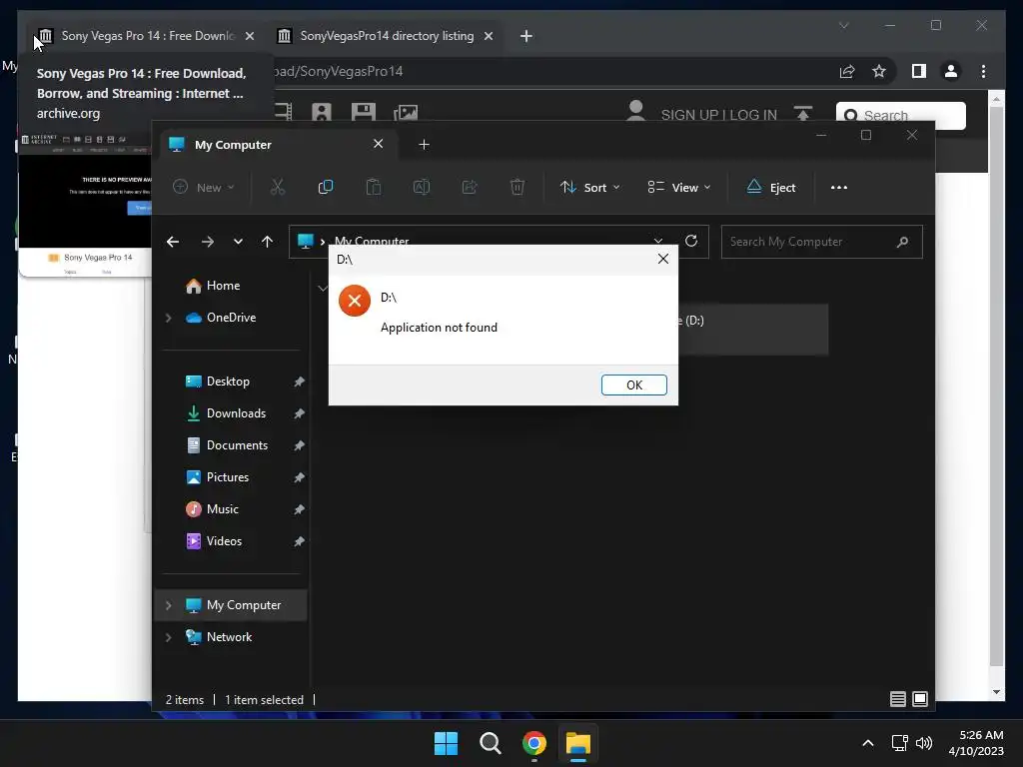Select OneDrive in the sidebar

(x=231, y=318)
